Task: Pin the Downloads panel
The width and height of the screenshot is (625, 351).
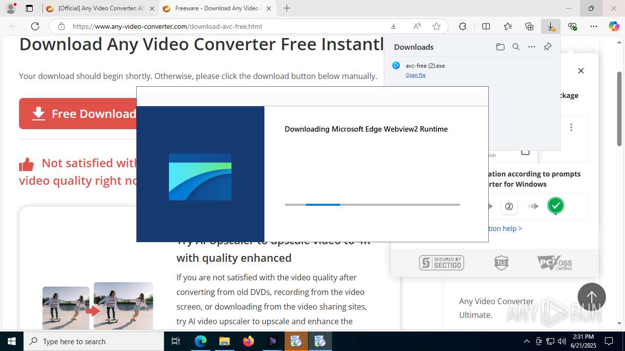Action: pos(547,47)
